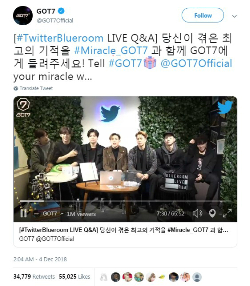Open the Periscope location pin icon
This screenshot has height=286, width=250.
pyautogui.click(x=212, y=213)
